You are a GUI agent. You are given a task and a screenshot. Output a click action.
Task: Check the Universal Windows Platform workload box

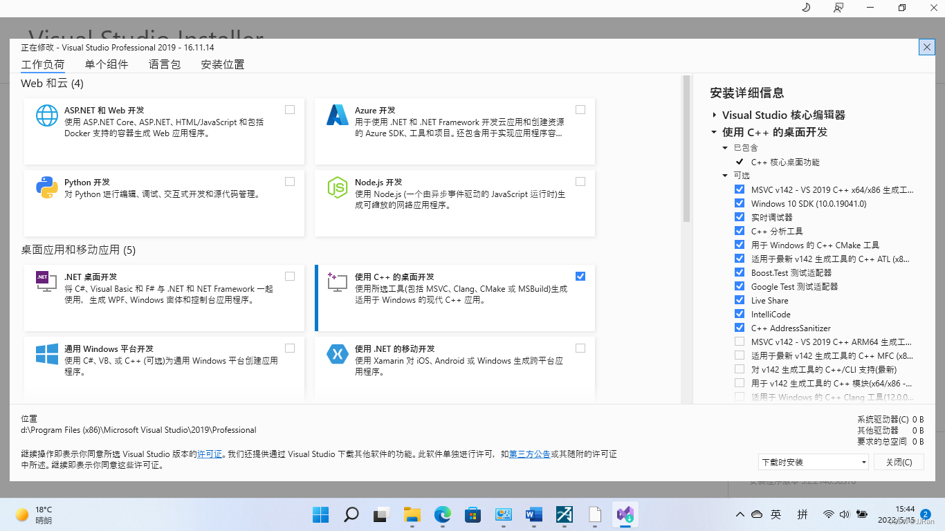[x=290, y=348]
